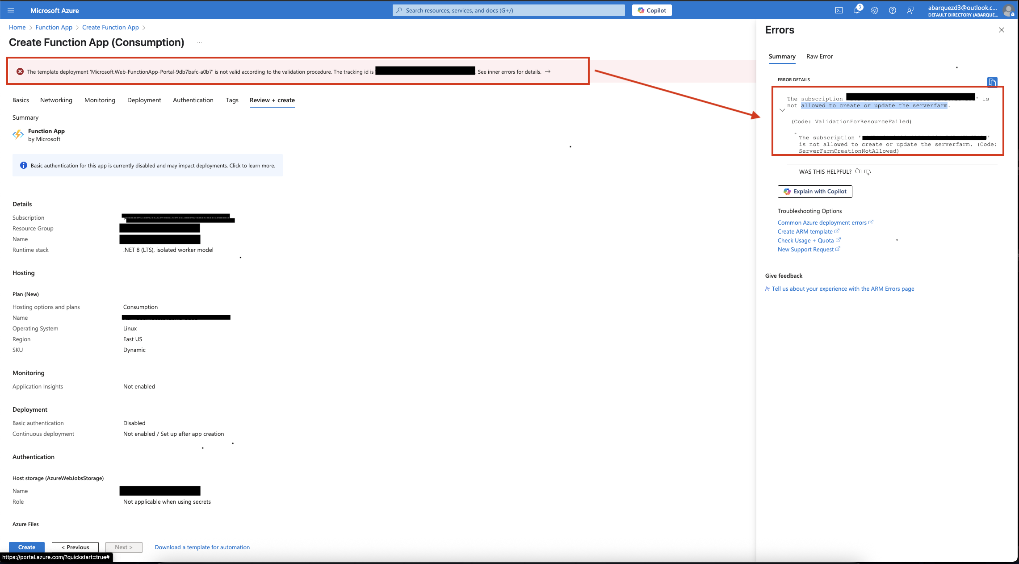Viewport: 1019px width, 564px height.
Task: Collapse the error details chevron
Action: tap(782, 110)
